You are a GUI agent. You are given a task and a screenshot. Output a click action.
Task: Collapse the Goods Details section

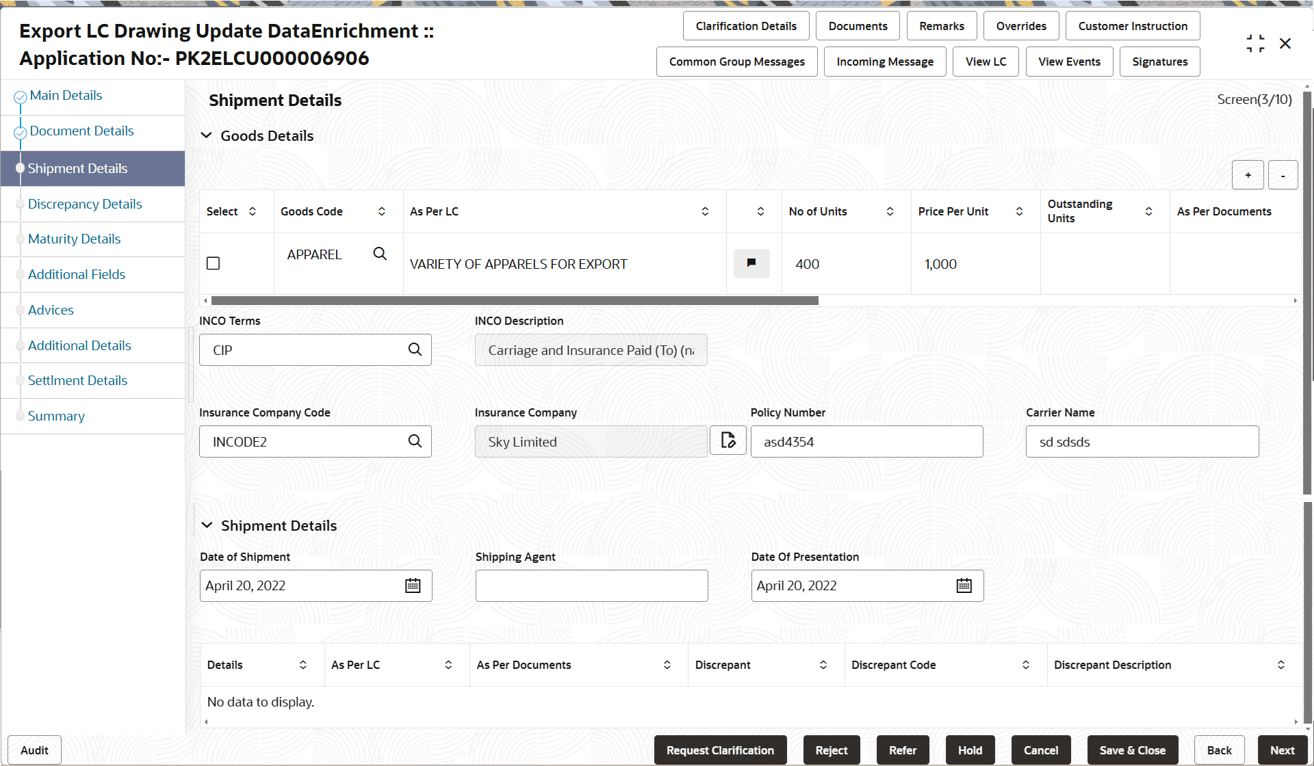click(x=207, y=135)
